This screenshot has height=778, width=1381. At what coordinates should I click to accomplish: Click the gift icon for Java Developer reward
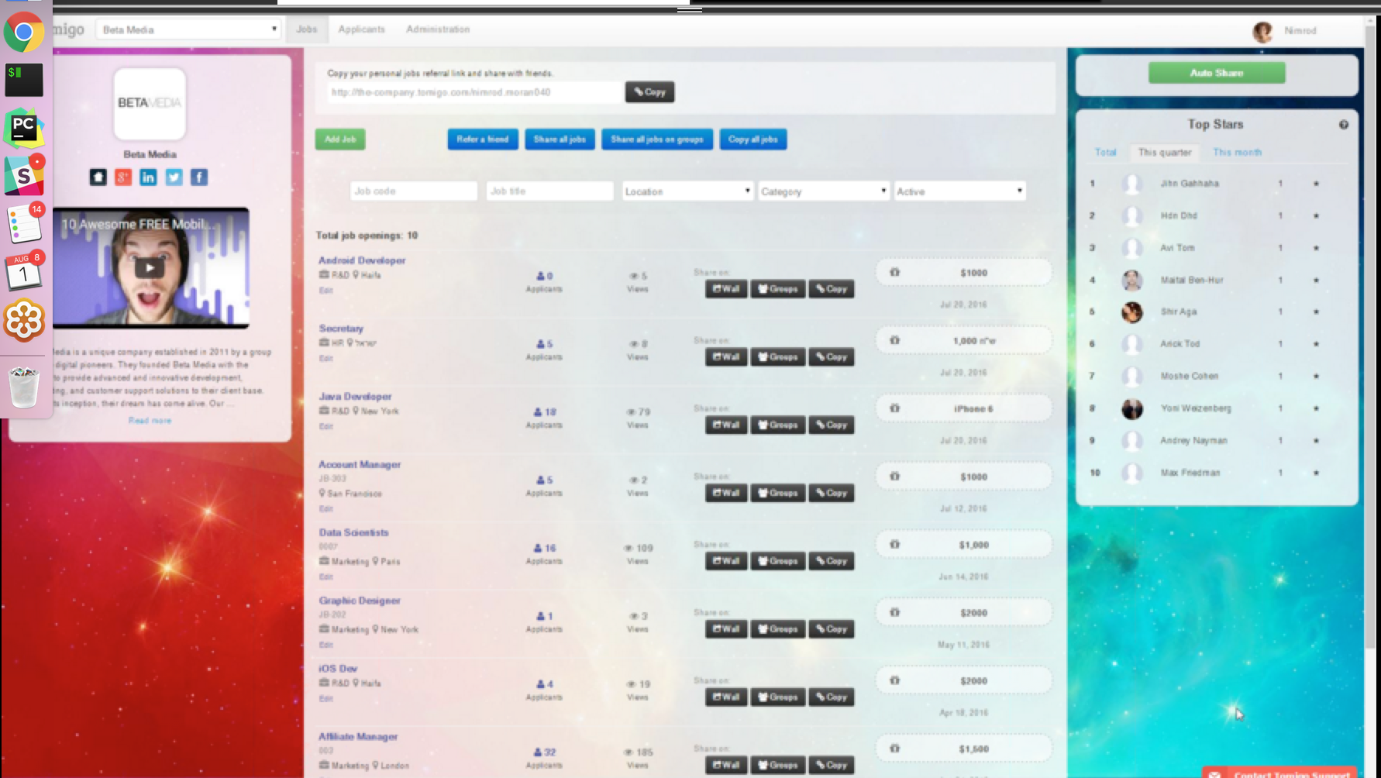[x=894, y=408]
